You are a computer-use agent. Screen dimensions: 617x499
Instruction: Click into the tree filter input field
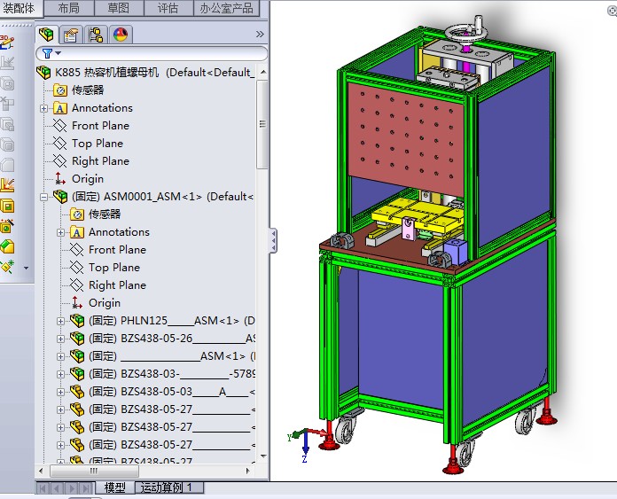tap(152, 53)
